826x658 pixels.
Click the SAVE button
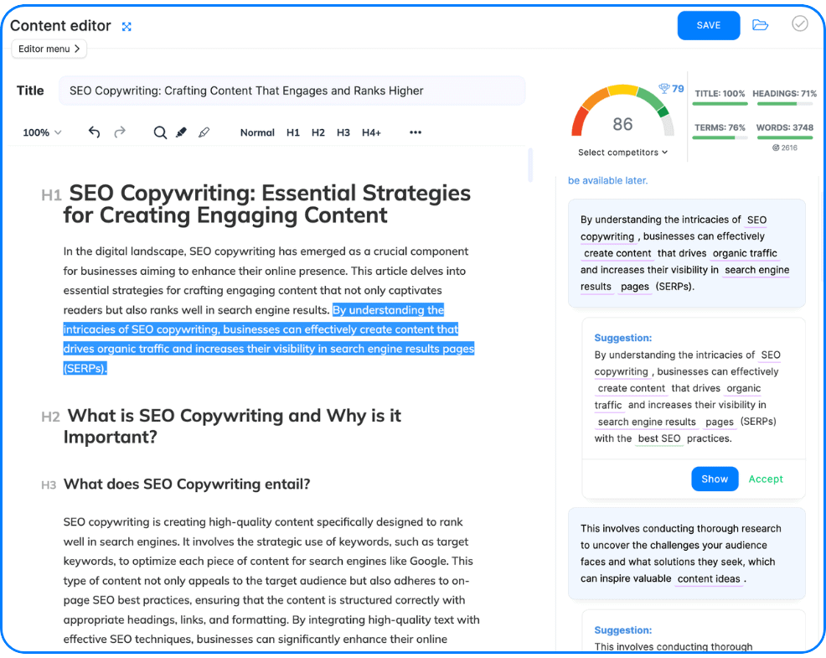(x=708, y=25)
